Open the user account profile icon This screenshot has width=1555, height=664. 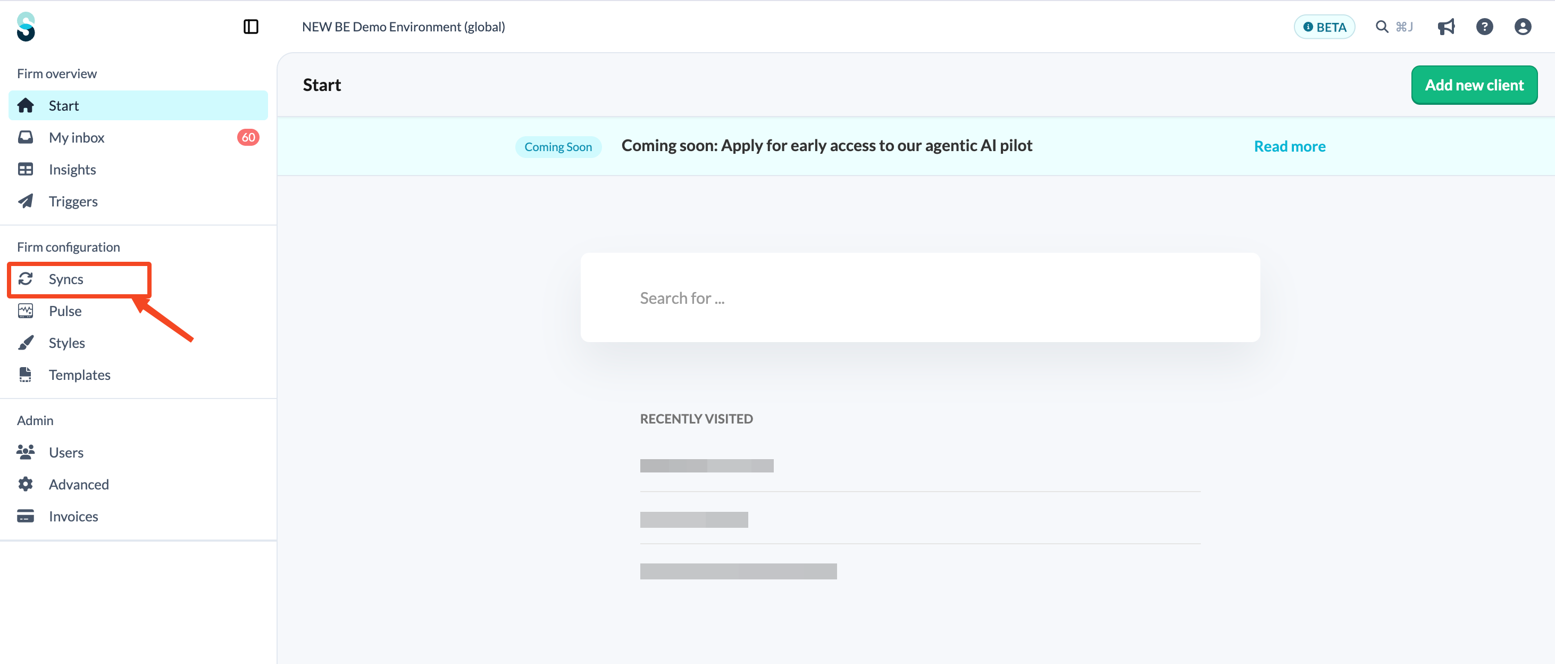coord(1523,27)
